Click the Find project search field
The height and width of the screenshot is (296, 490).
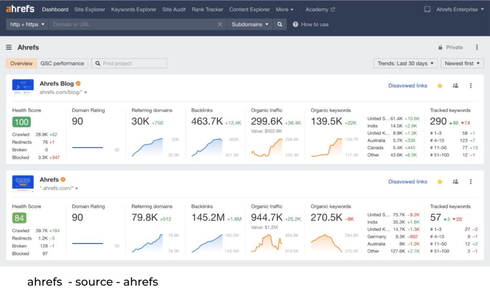[129, 64]
